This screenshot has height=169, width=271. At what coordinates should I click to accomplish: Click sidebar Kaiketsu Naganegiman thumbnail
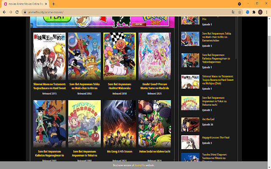[x=190, y=60]
